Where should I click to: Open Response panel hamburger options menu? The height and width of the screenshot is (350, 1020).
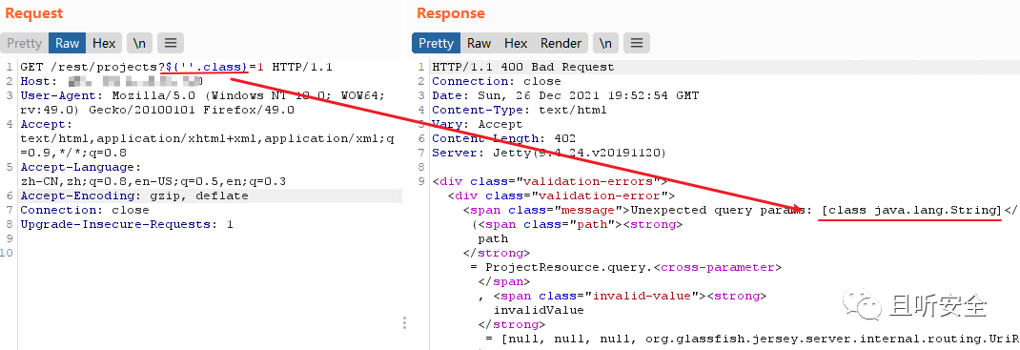click(637, 44)
